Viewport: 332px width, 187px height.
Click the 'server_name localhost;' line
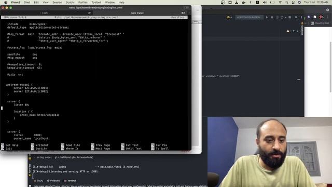coord(32,139)
